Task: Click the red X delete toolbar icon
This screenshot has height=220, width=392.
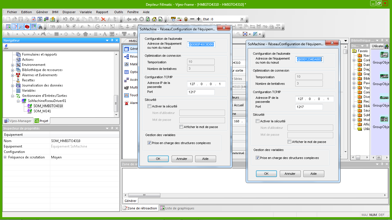Action: click(x=103, y=19)
